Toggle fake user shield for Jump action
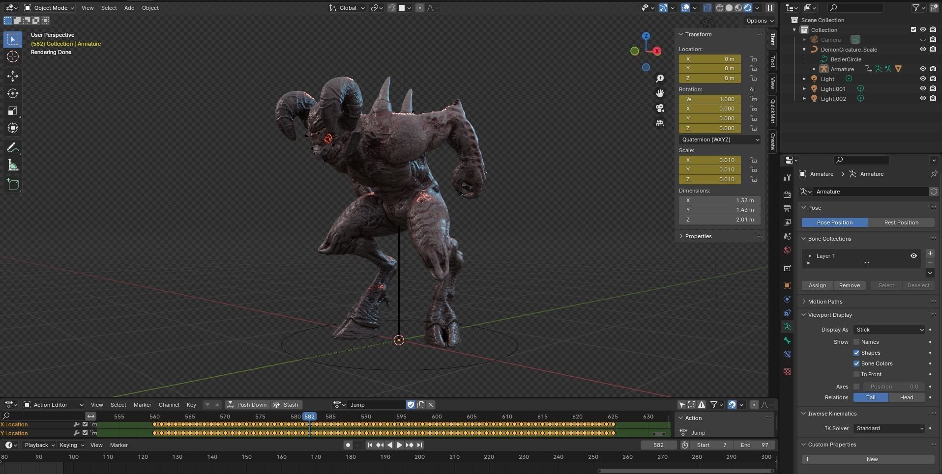 411,405
